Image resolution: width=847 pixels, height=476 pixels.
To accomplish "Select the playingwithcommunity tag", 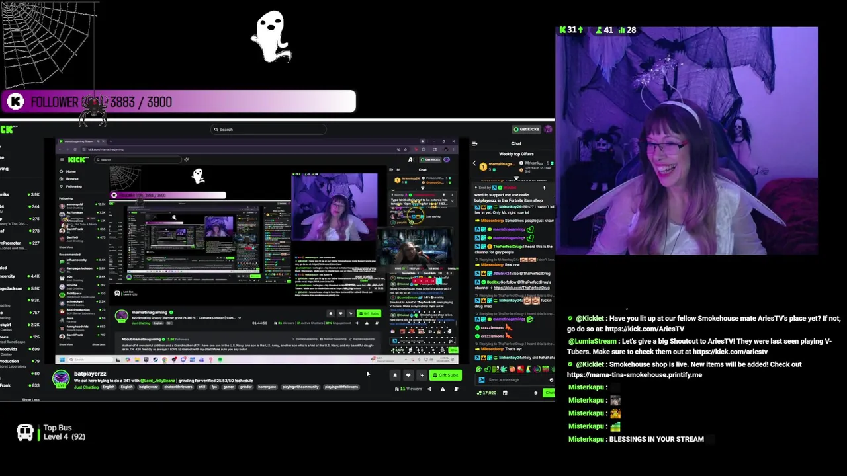I will pyautogui.click(x=300, y=387).
